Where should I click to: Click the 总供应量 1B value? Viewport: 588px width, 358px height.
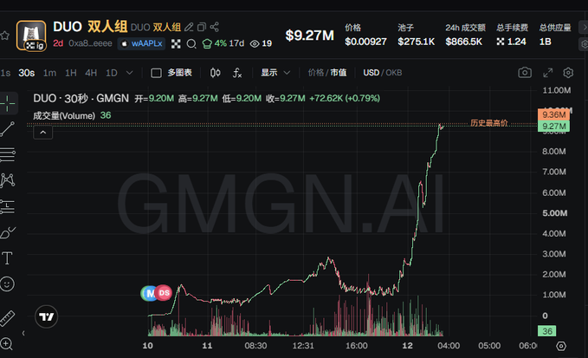click(x=555, y=35)
